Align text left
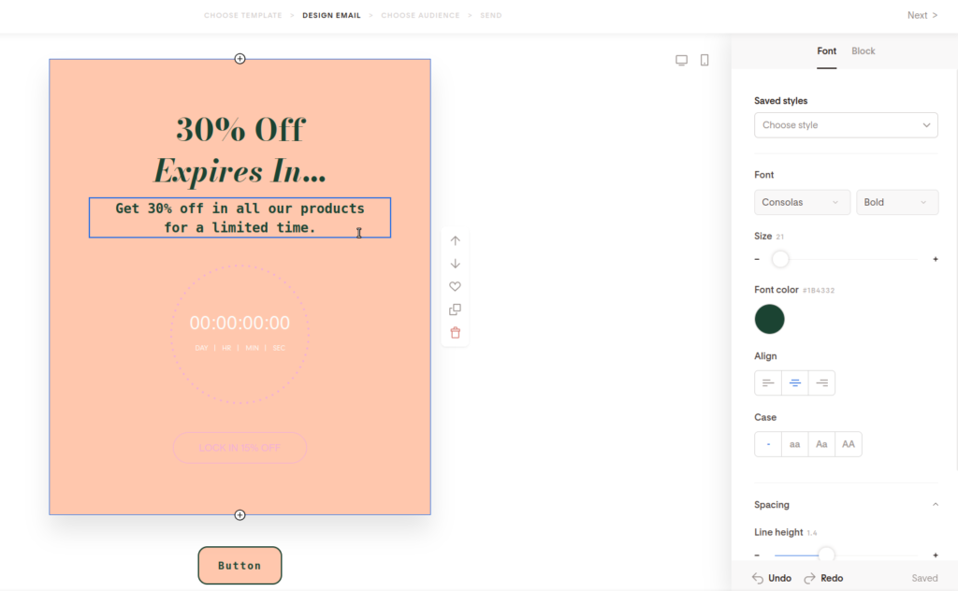 click(x=768, y=383)
